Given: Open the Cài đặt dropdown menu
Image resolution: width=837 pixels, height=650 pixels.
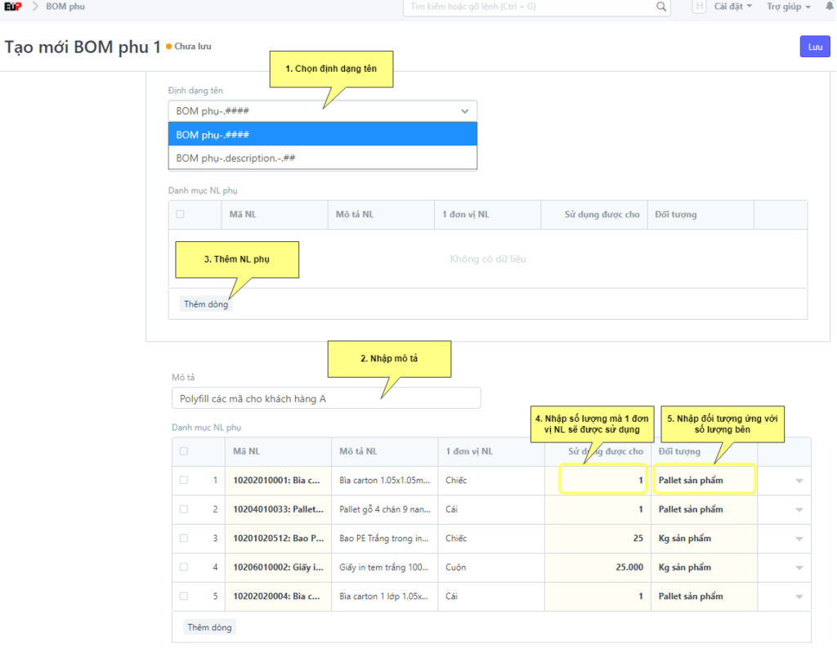Looking at the screenshot, I should click(733, 7).
